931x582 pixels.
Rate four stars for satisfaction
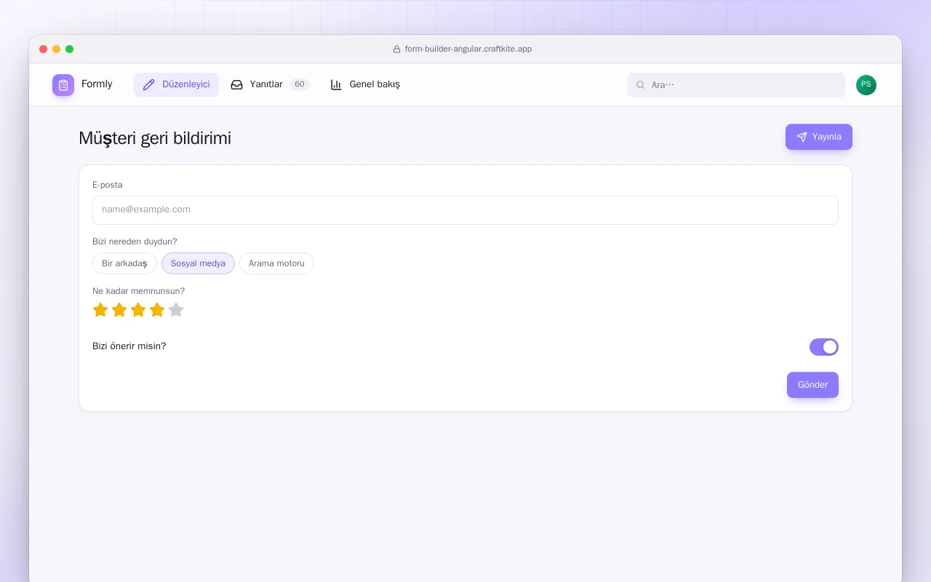click(x=157, y=310)
